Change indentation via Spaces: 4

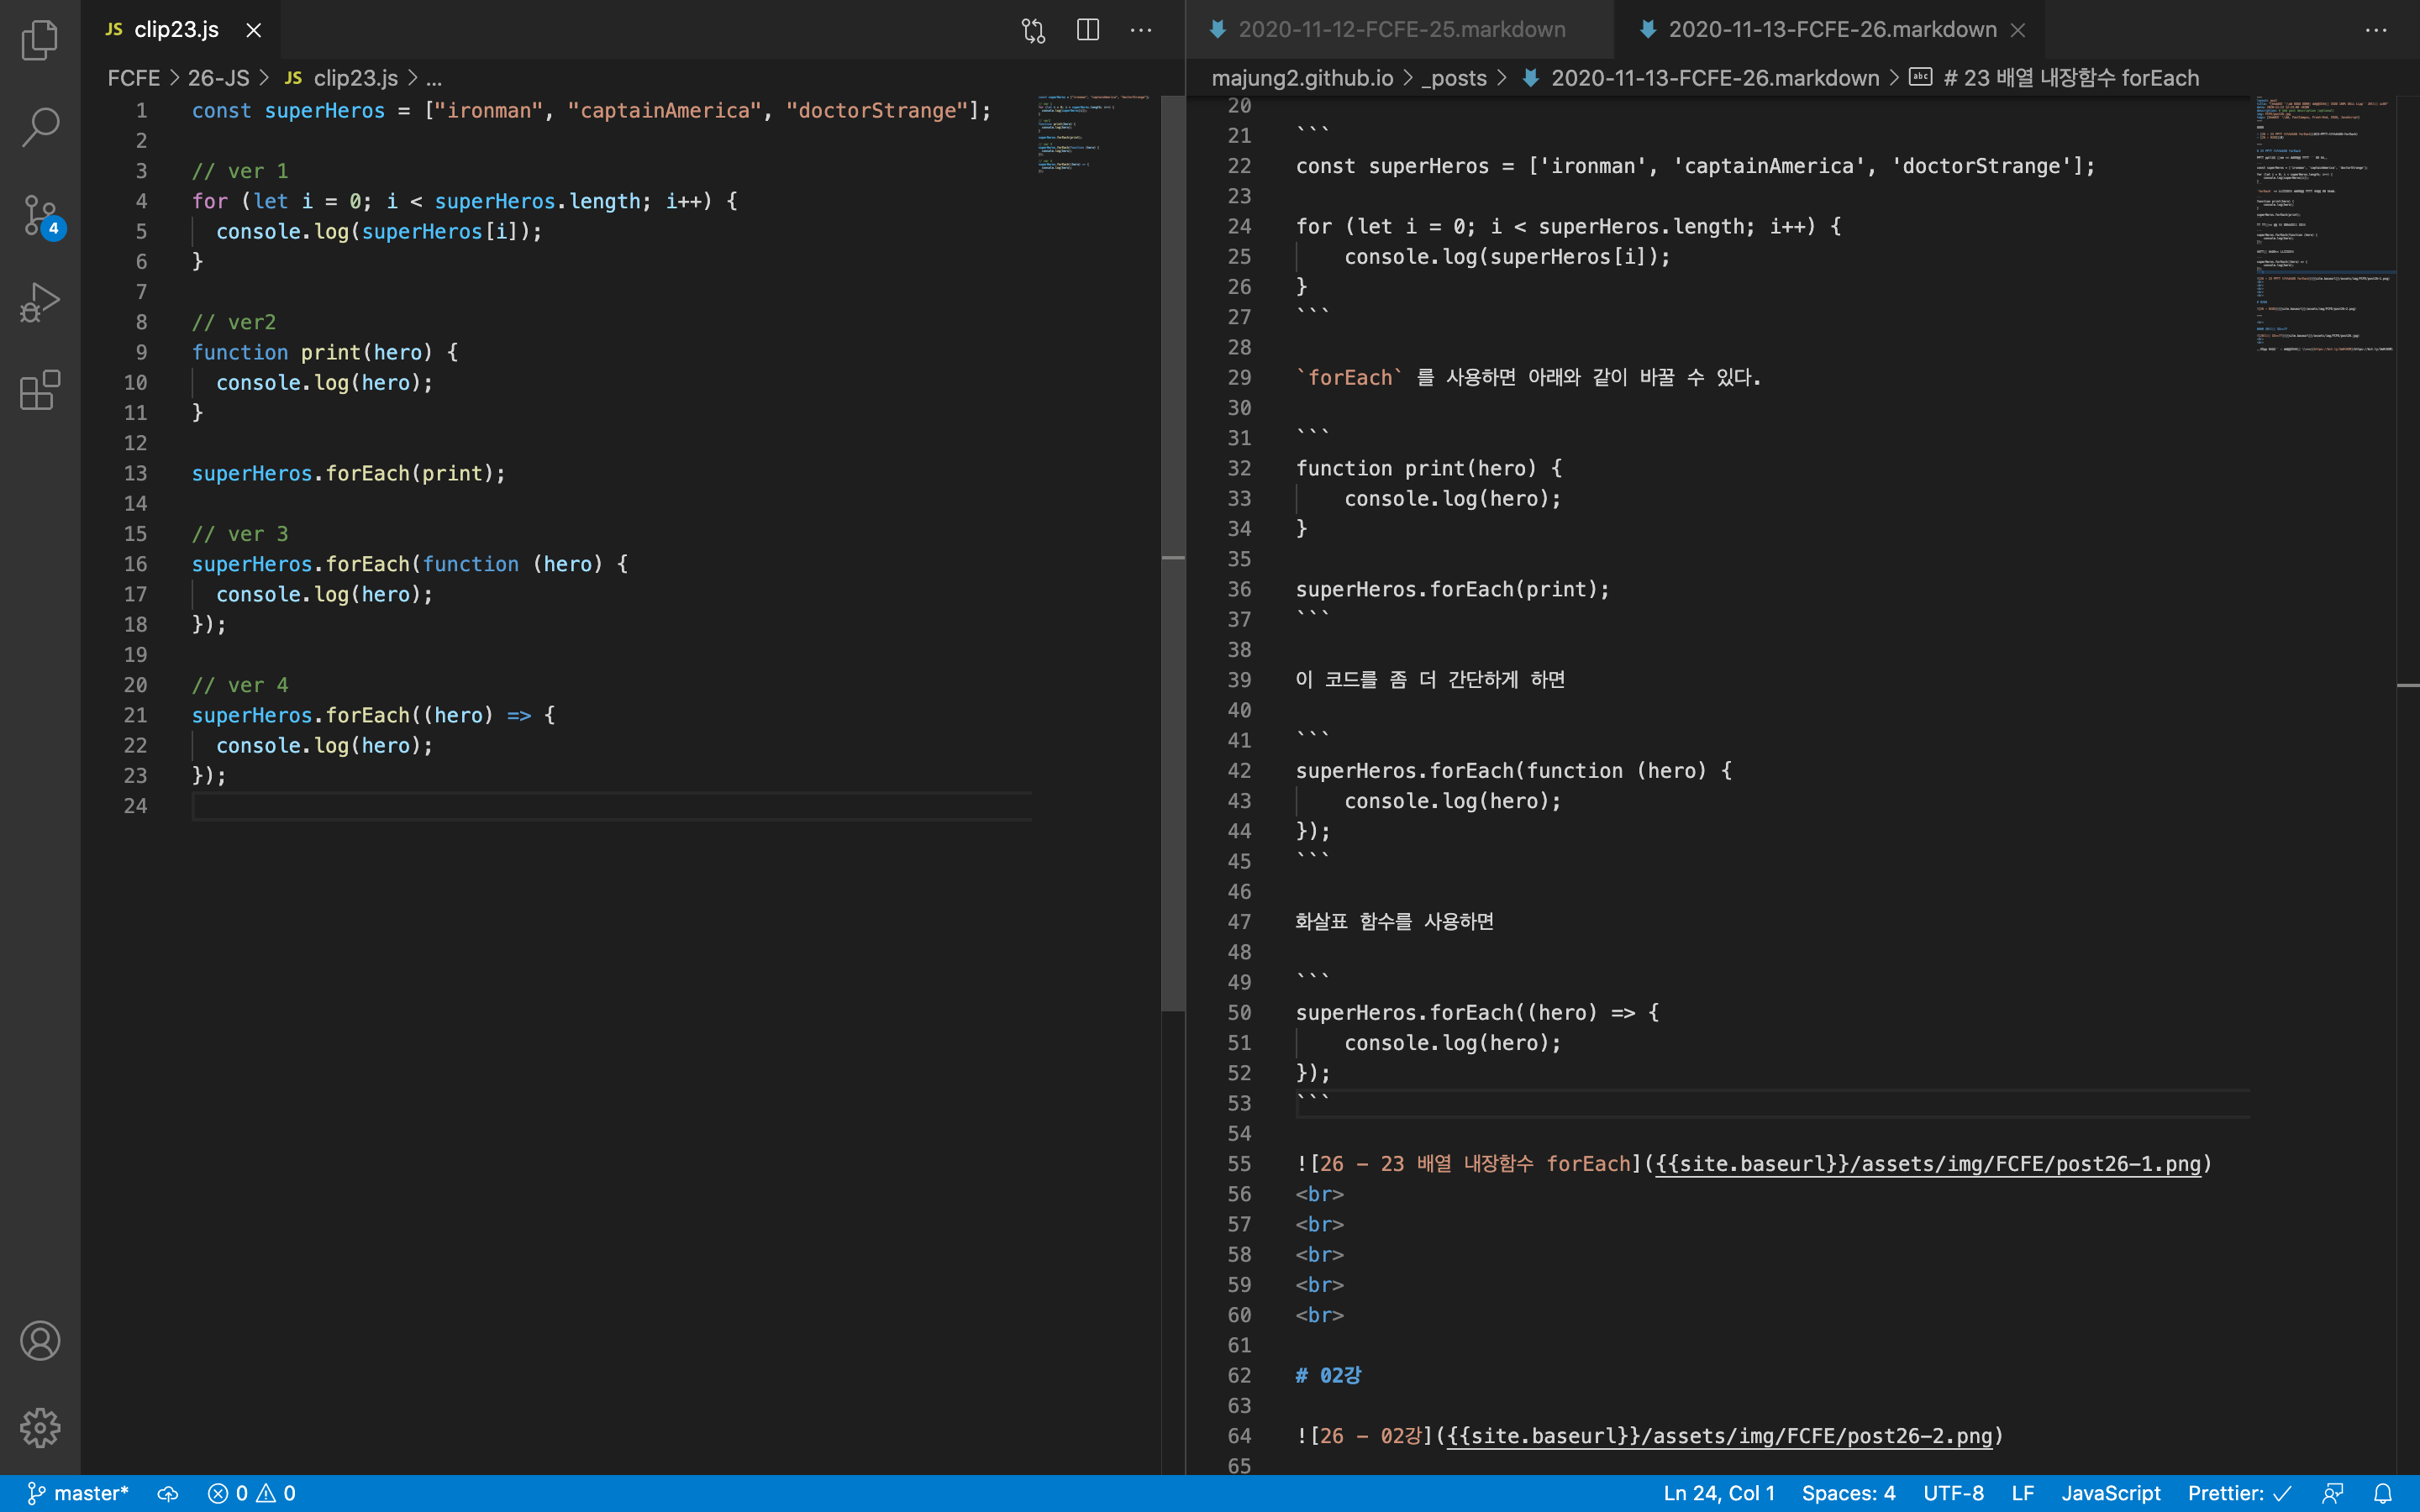pyautogui.click(x=1848, y=1493)
